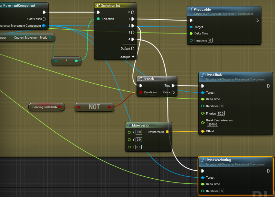Edit the Friction value field 50.0
275x197 pixels.
coord(221,114)
